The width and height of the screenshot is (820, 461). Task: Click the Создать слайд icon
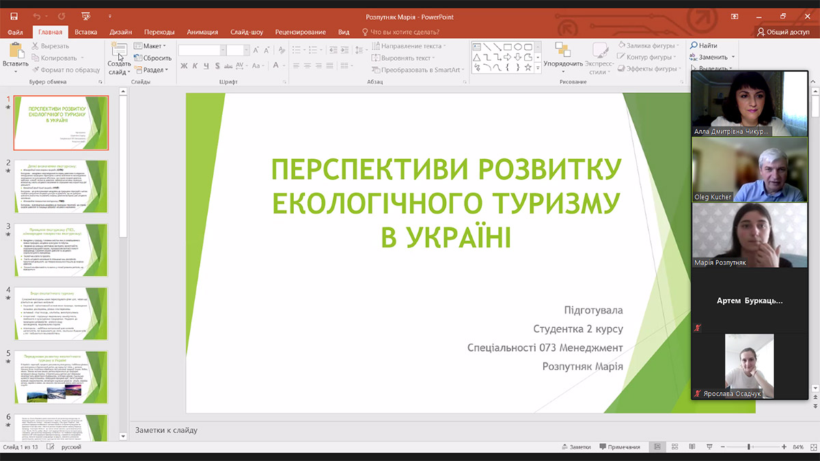click(119, 51)
